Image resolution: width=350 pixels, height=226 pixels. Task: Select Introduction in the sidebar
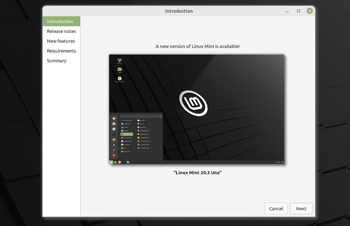coord(61,21)
